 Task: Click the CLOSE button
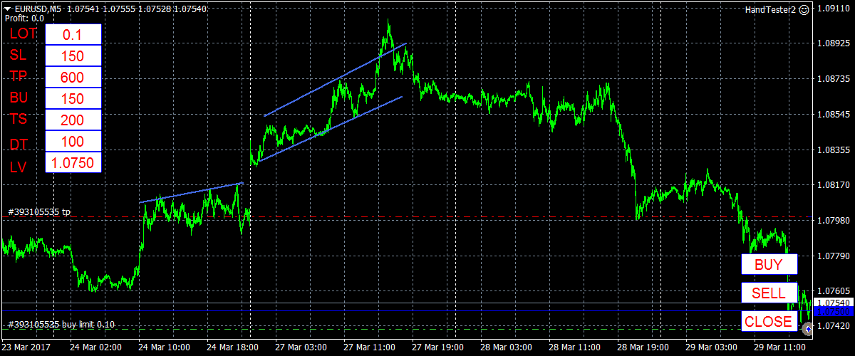coord(769,321)
